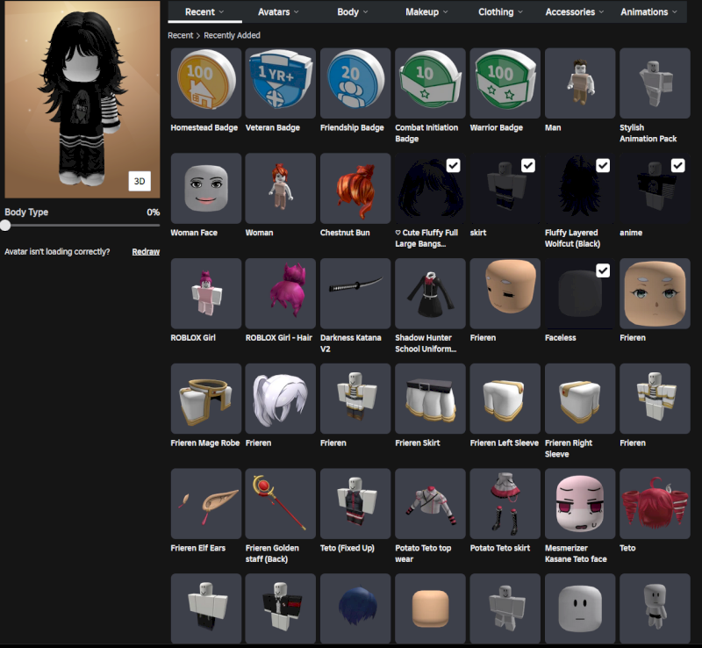This screenshot has width=702, height=648.
Task: Click the avatar preview image
Action: point(82,99)
